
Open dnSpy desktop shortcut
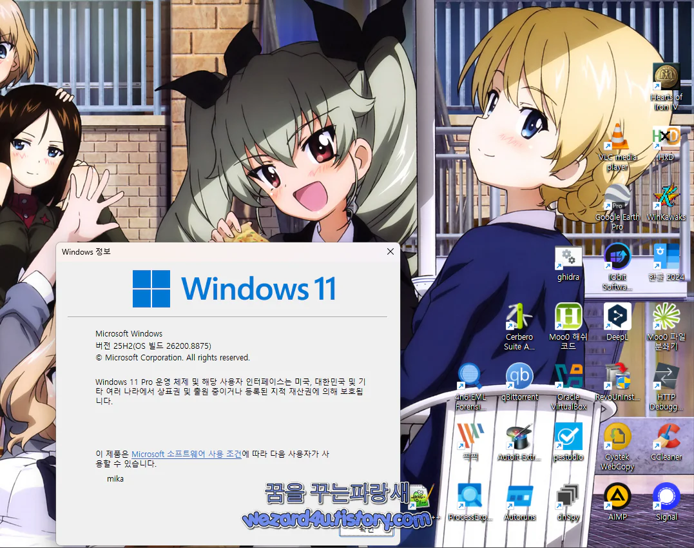568,502
